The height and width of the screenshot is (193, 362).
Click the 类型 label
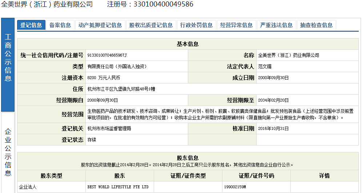click(x=78, y=66)
